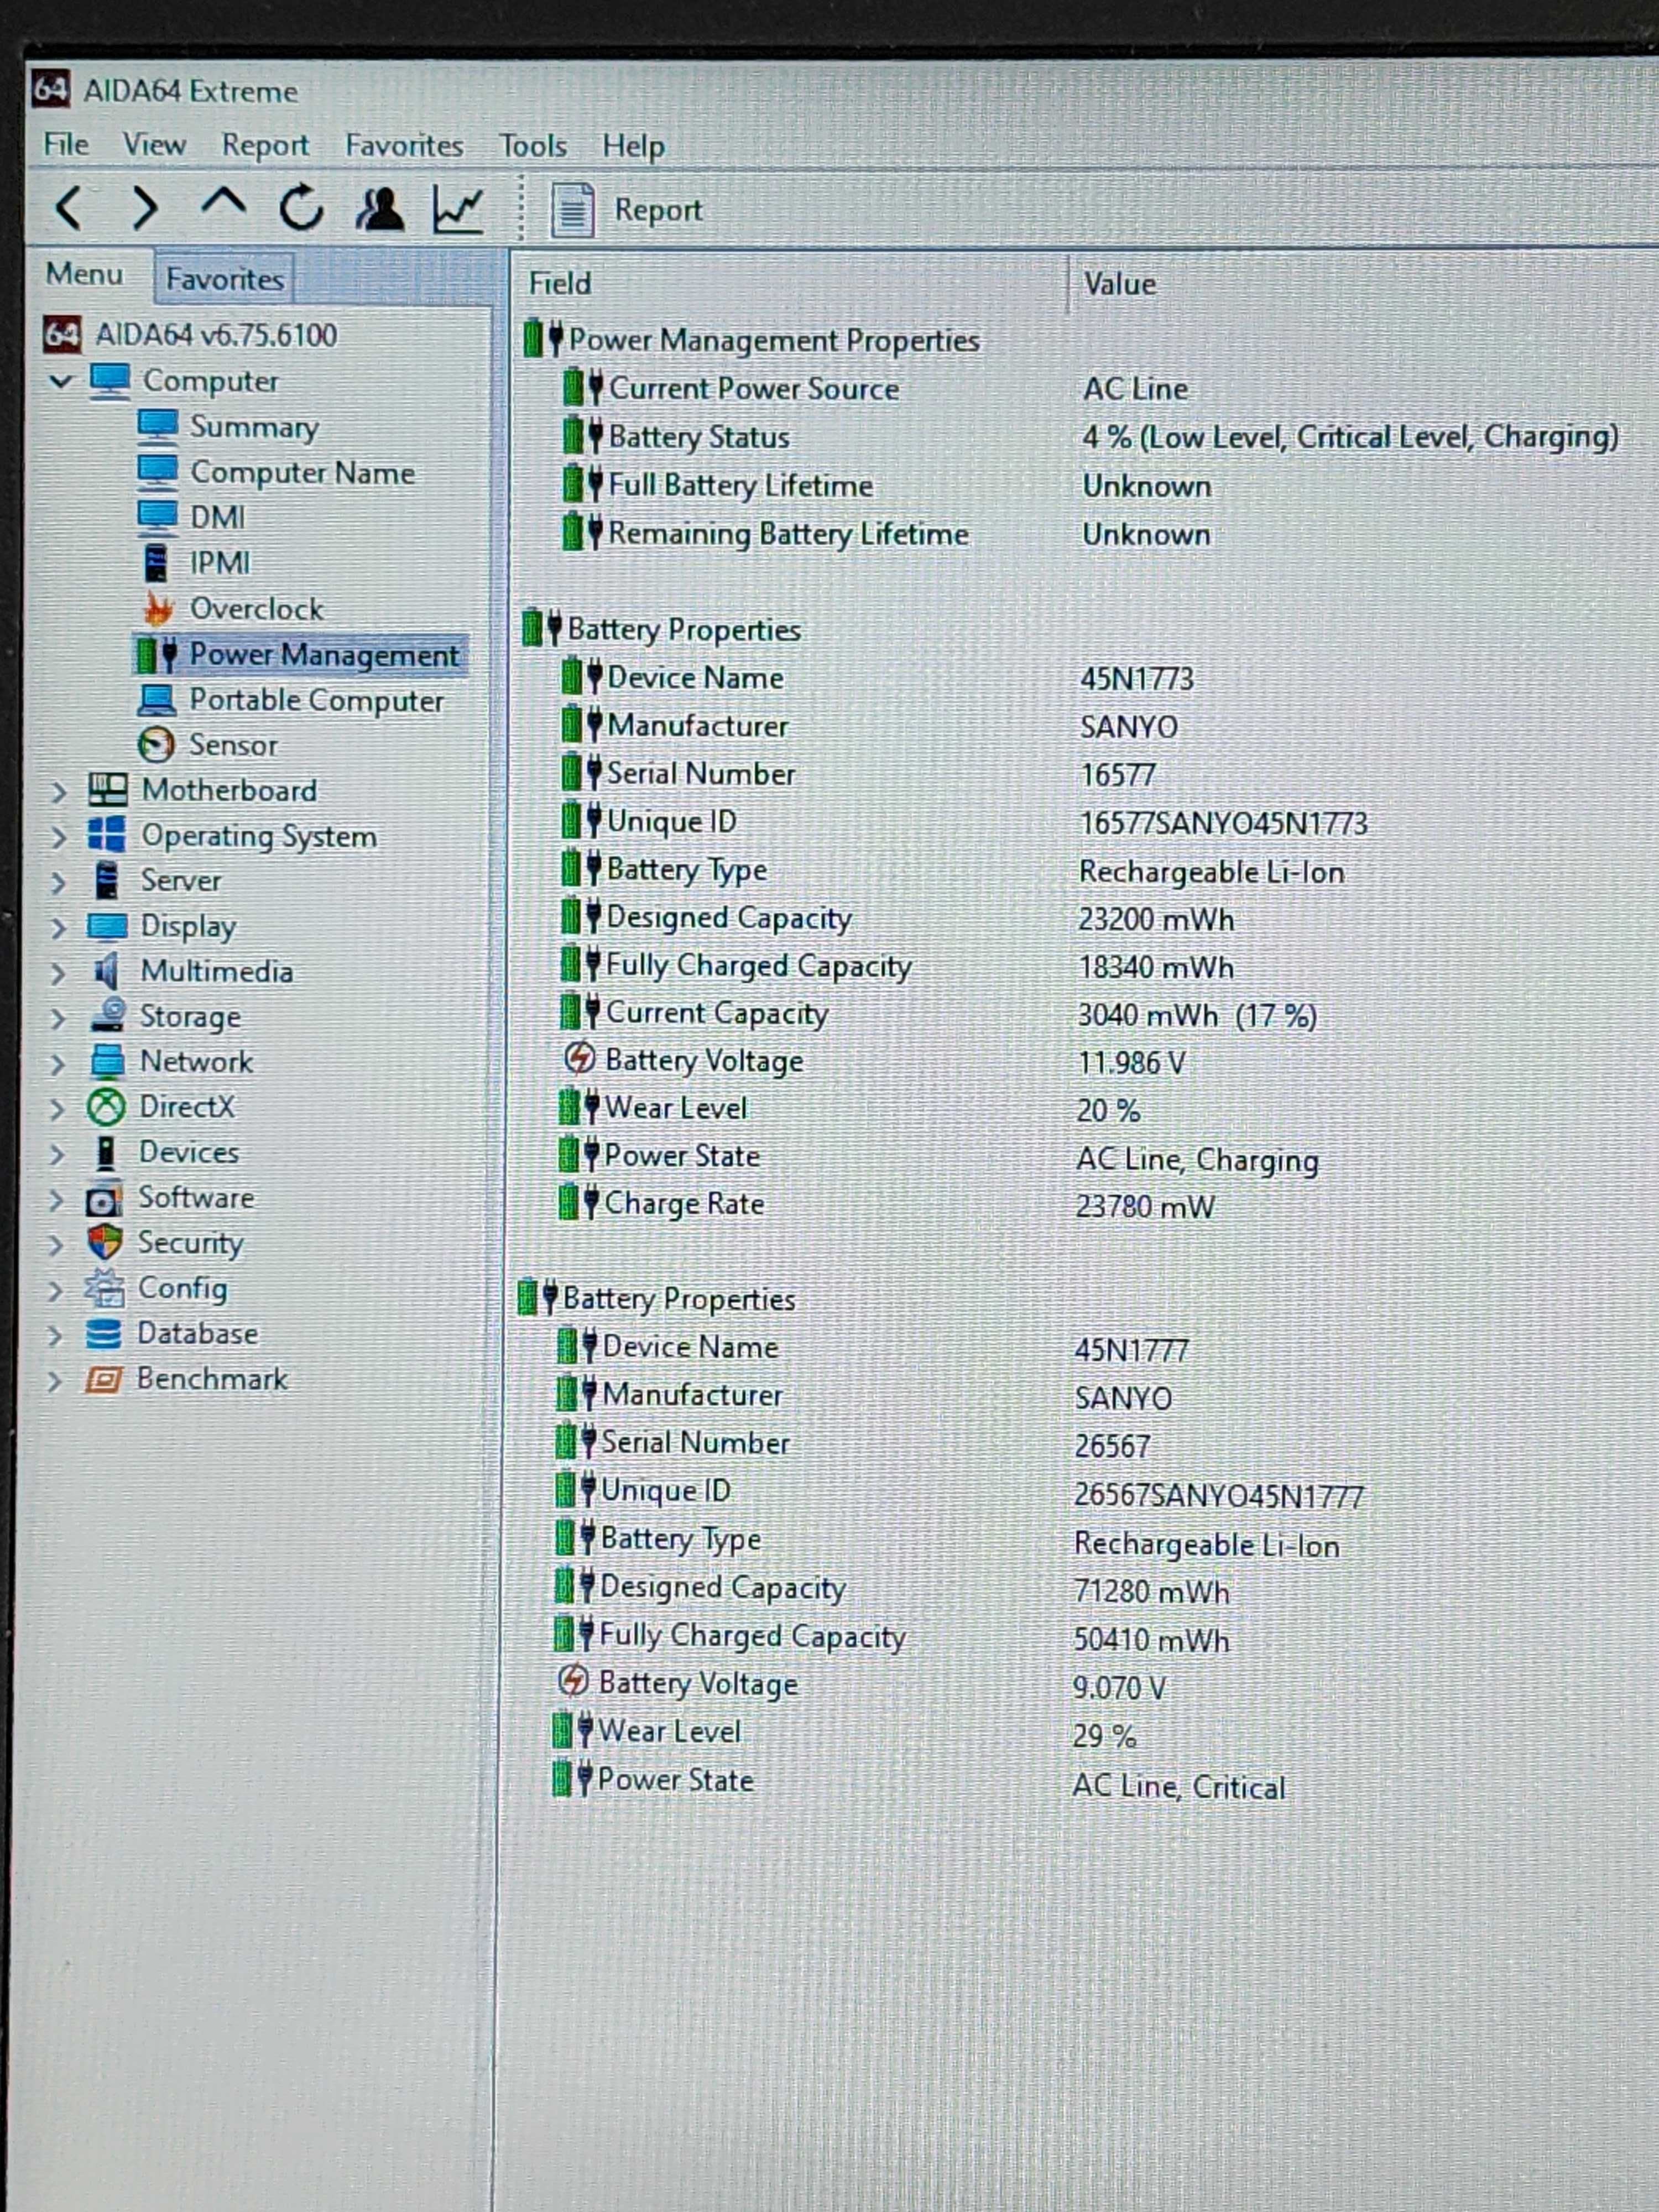The height and width of the screenshot is (2212, 1659).
Task: Open the Help menu
Action: tap(633, 147)
